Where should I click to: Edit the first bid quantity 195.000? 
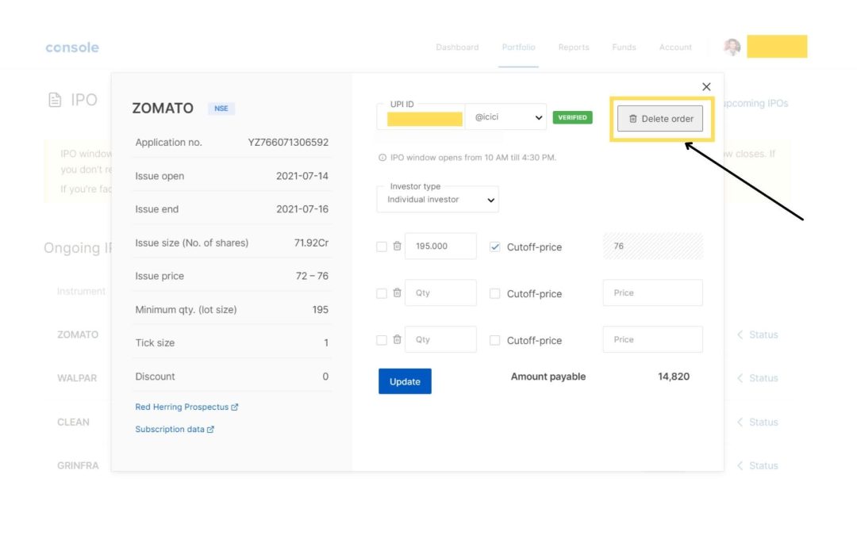tap(440, 246)
